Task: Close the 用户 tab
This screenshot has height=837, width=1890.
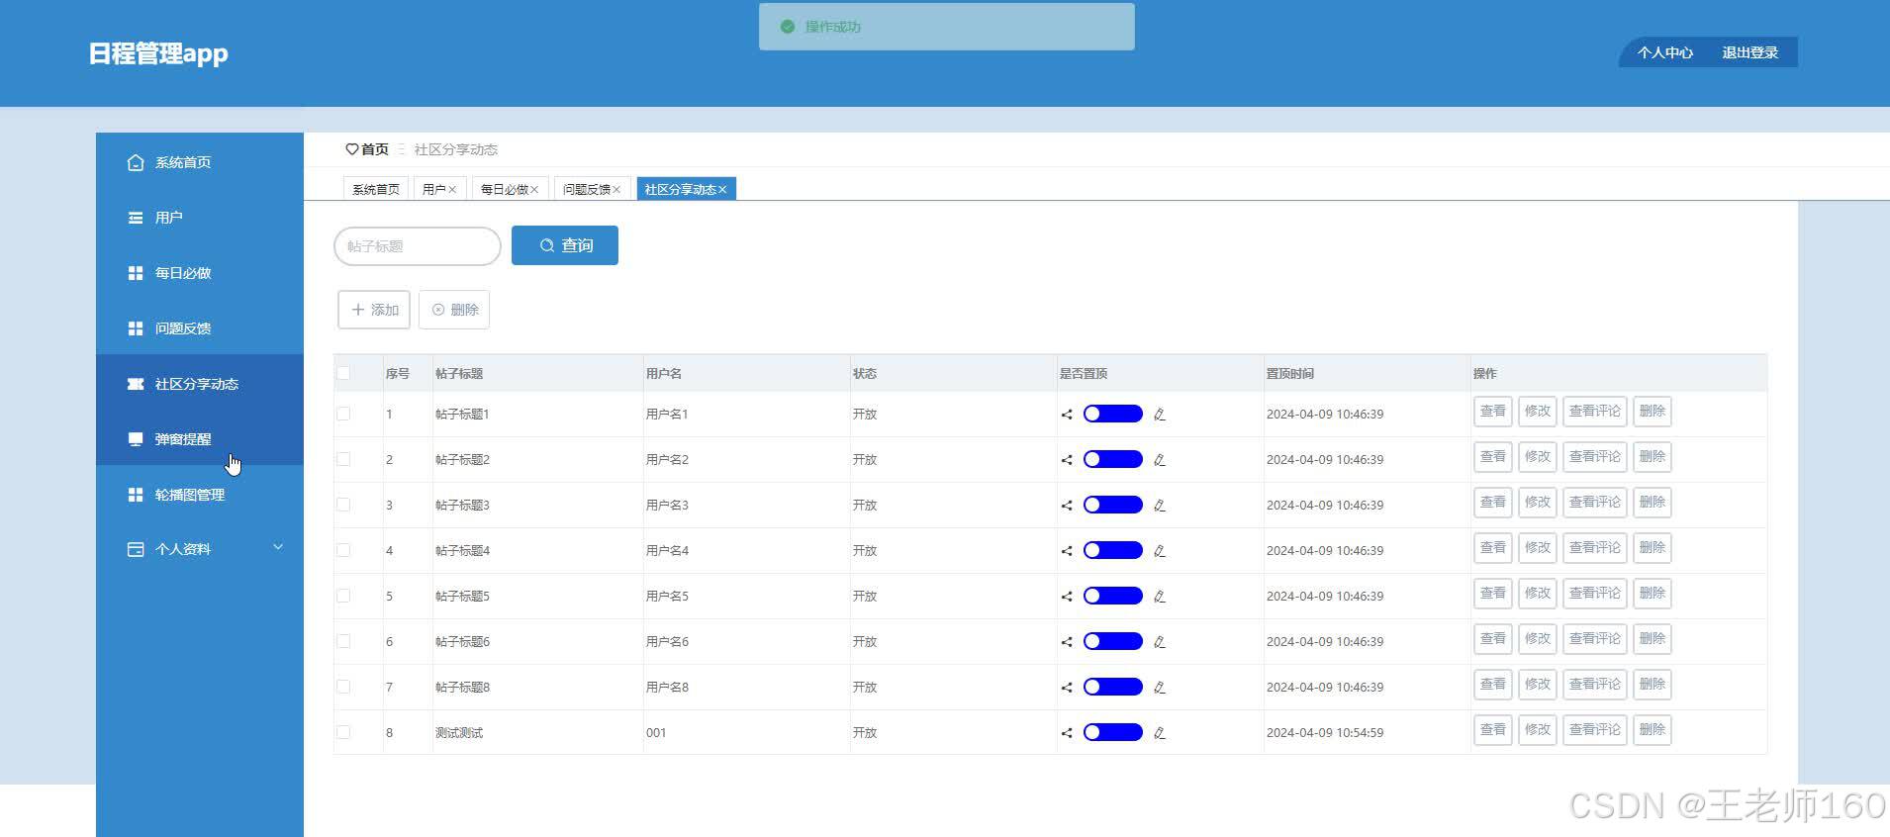Action: point(452,190)
